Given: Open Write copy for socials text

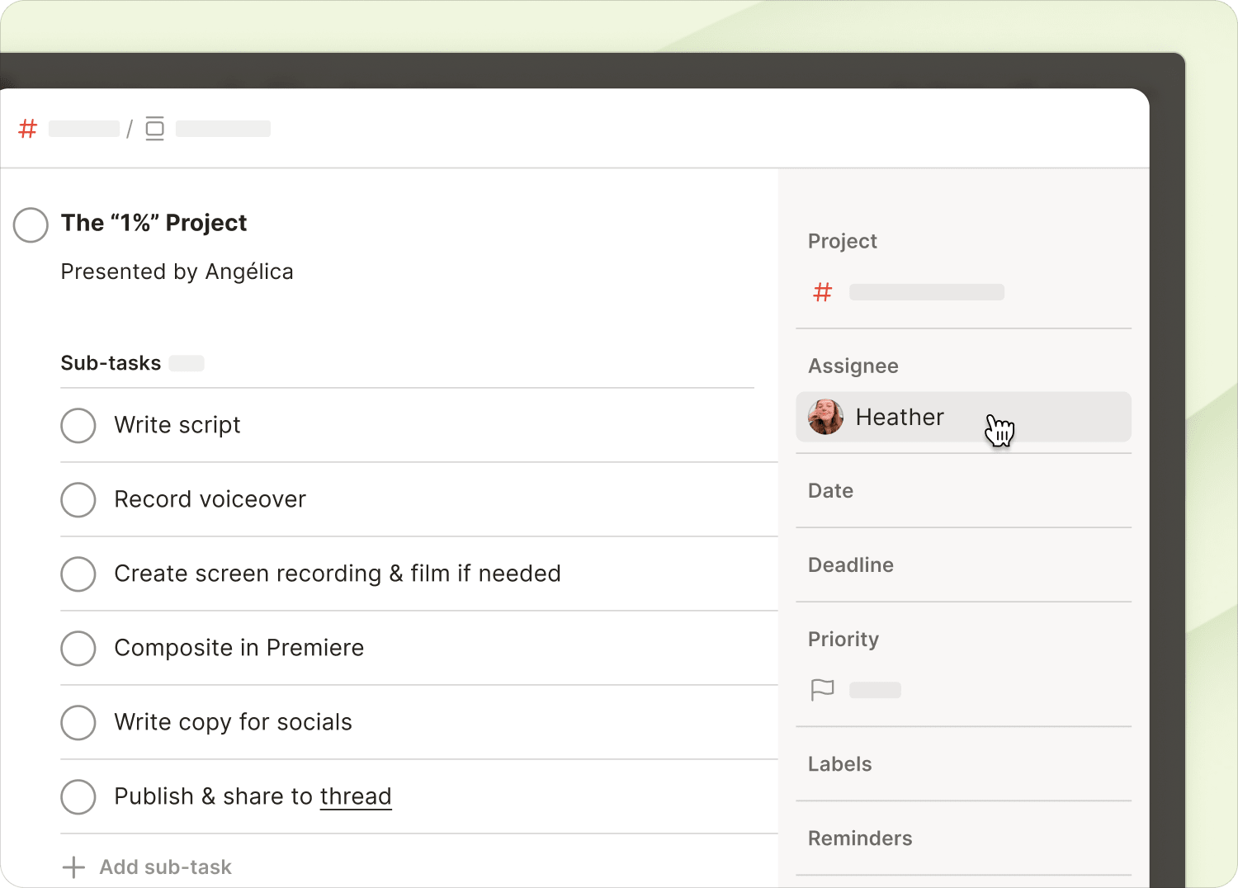Looking at the screenshot, I should (233, 722).
